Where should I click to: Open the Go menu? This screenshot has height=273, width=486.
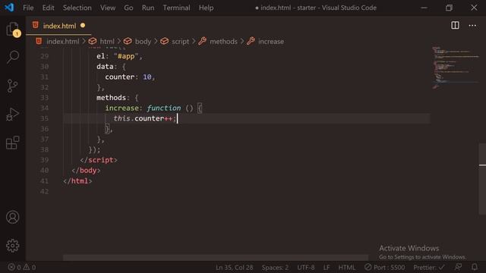click(x=128, y=8)
